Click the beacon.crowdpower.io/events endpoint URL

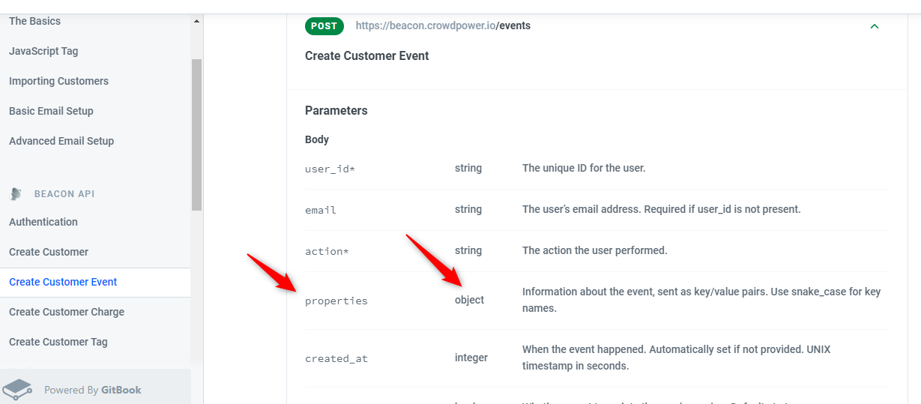pyautogui.click(x=443, y=25)
